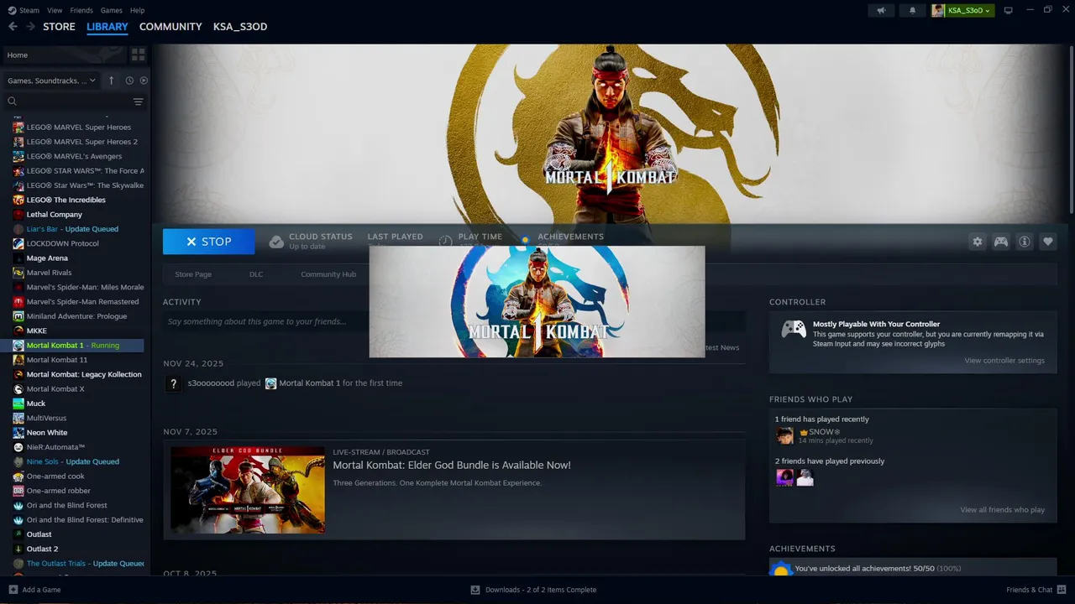Add Mortal Kombat 1 to favorites heart
Viewport: 1075px width, 604px height.
(1048, 242)
